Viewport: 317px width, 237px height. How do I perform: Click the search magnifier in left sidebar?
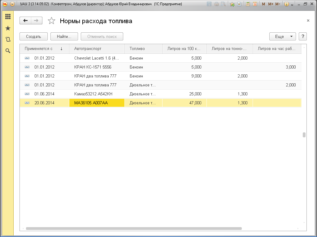(8, 51)
